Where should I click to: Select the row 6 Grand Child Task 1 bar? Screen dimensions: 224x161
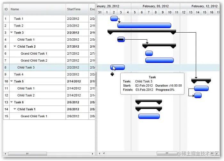[x=149, y=53]
